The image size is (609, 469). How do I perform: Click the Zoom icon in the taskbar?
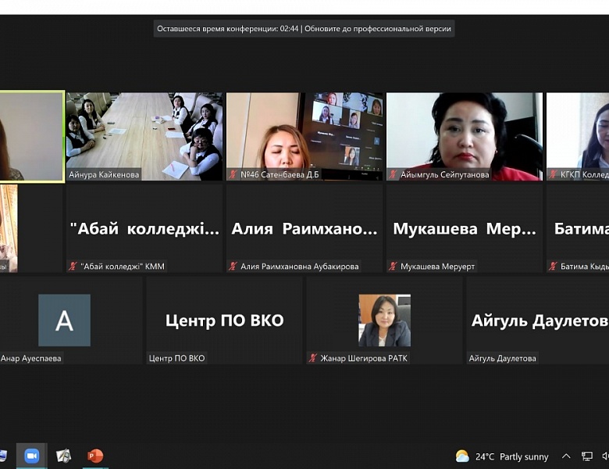pos(31,456)
